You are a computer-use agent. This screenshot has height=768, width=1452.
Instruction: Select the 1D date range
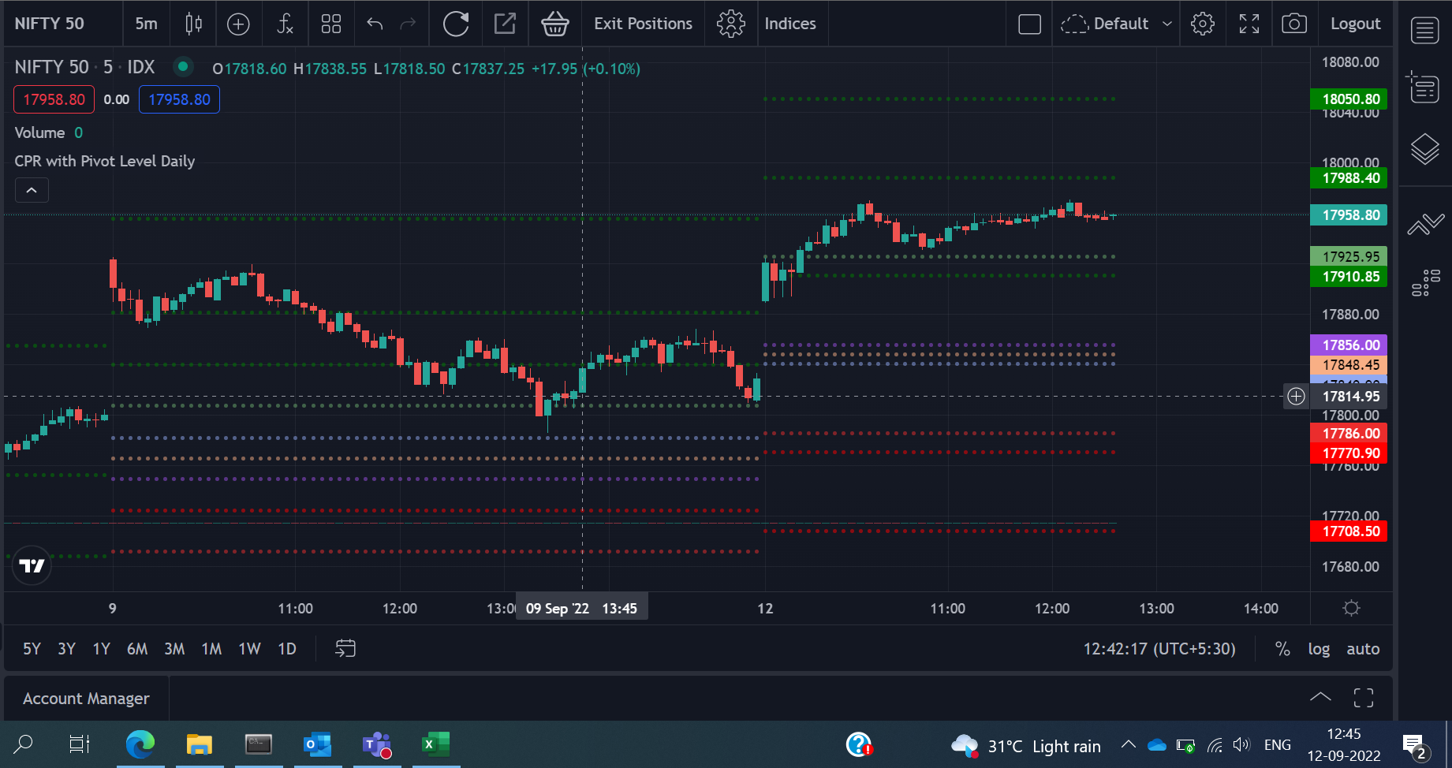pyautogui.click(x=287, y=649)
